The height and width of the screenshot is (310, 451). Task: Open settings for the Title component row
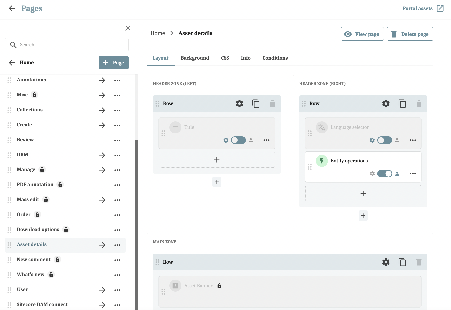[x=226, y=140]
